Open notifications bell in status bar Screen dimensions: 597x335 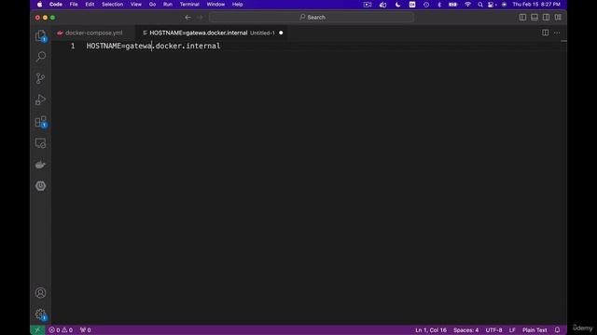[x=557, y=330]
